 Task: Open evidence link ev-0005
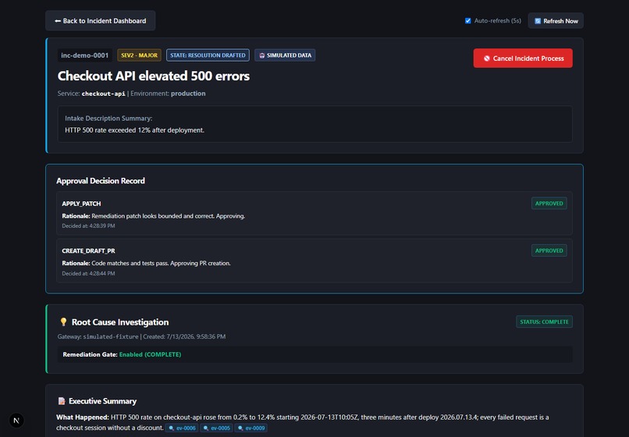(217, 428)
